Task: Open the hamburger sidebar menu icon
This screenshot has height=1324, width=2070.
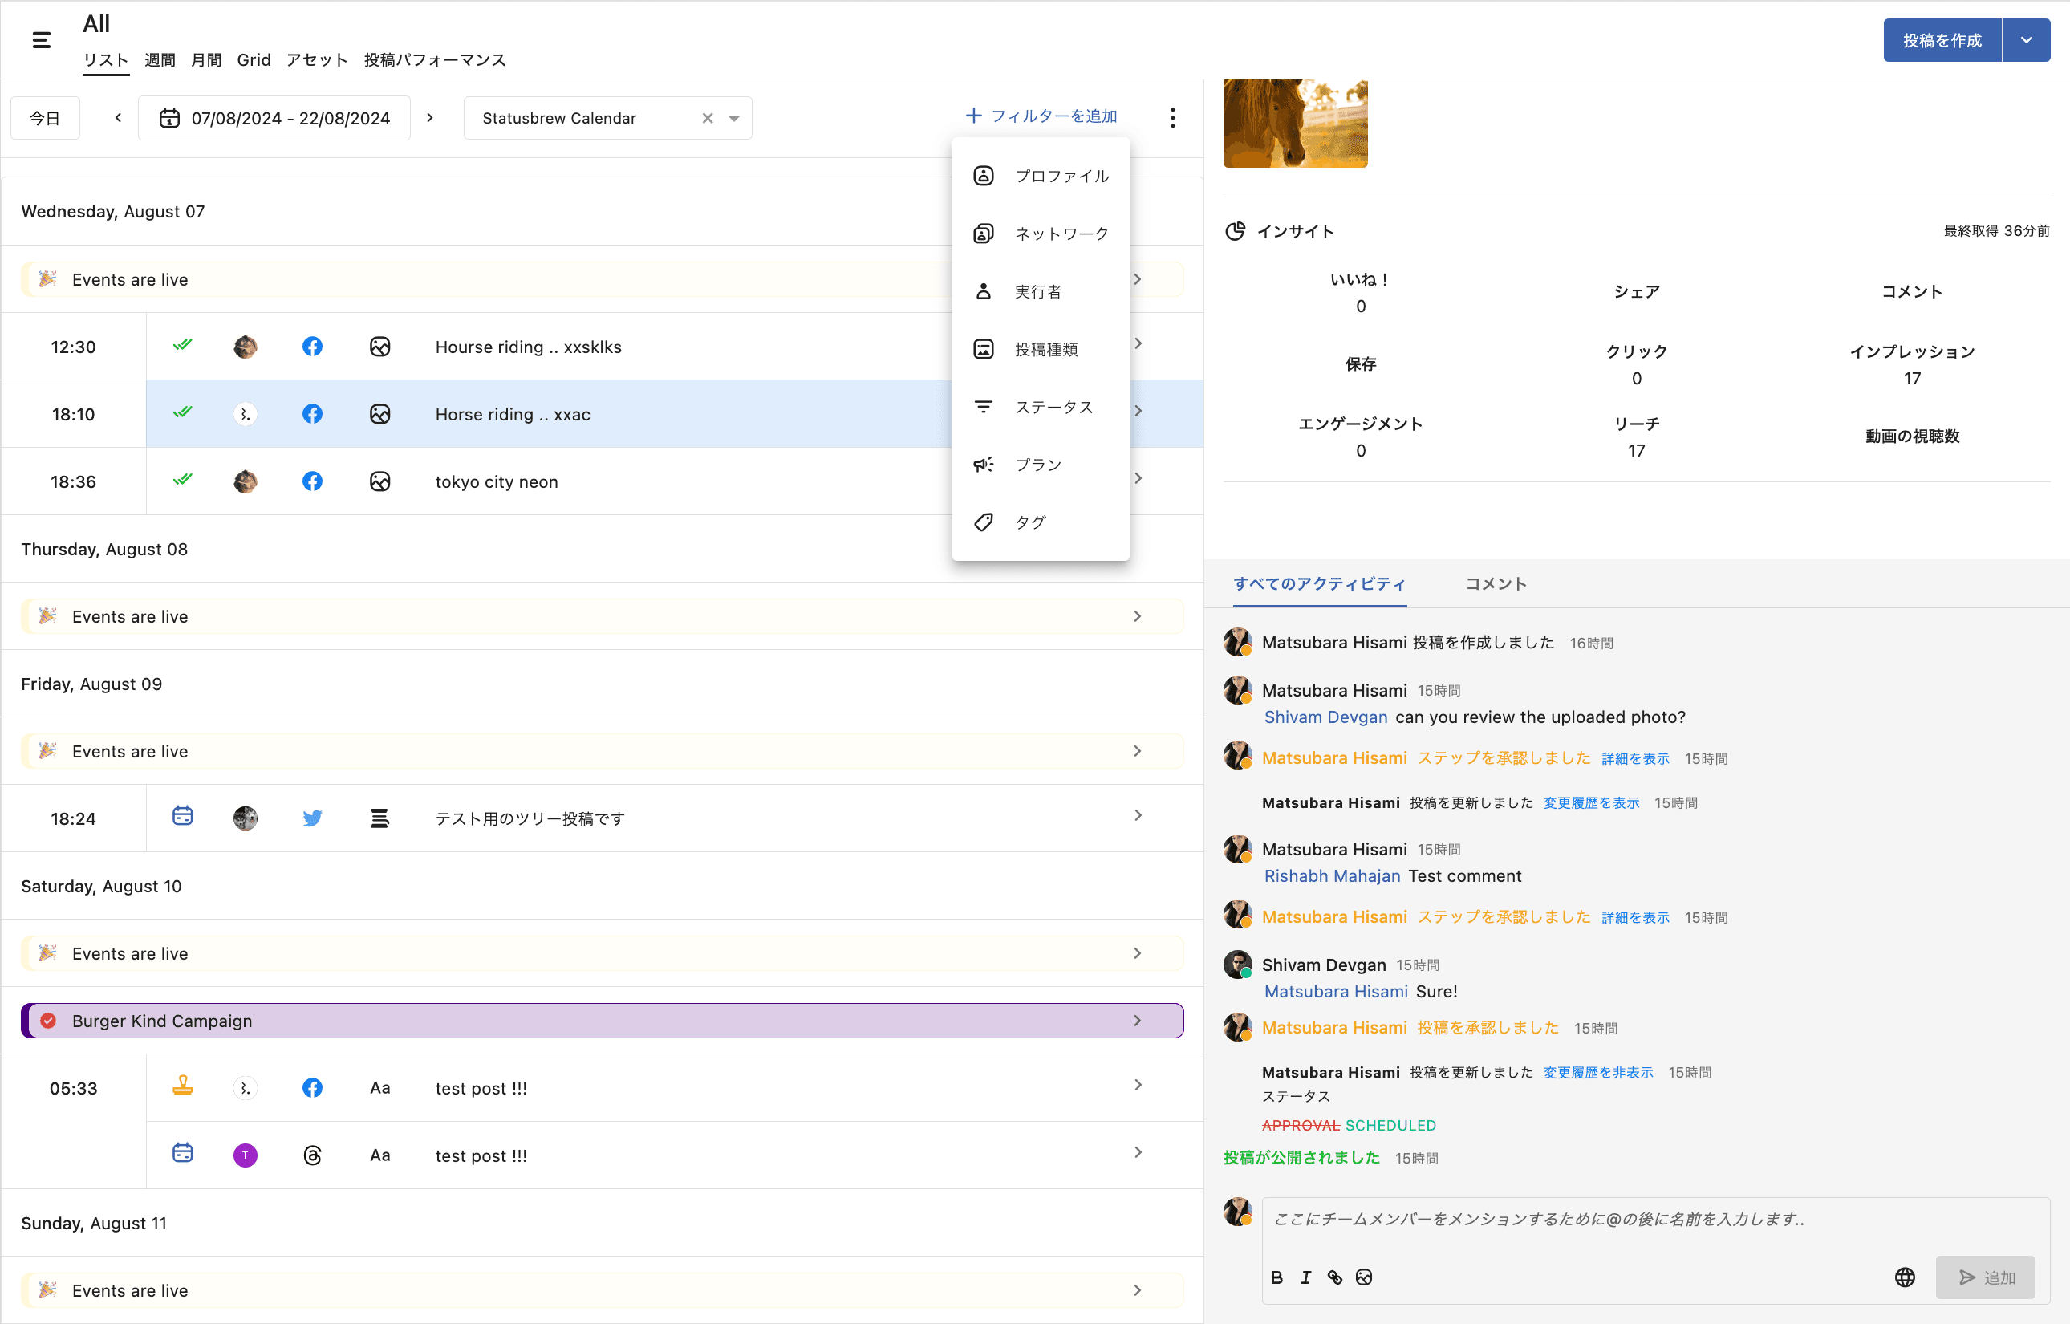Action: pos(41,39)
